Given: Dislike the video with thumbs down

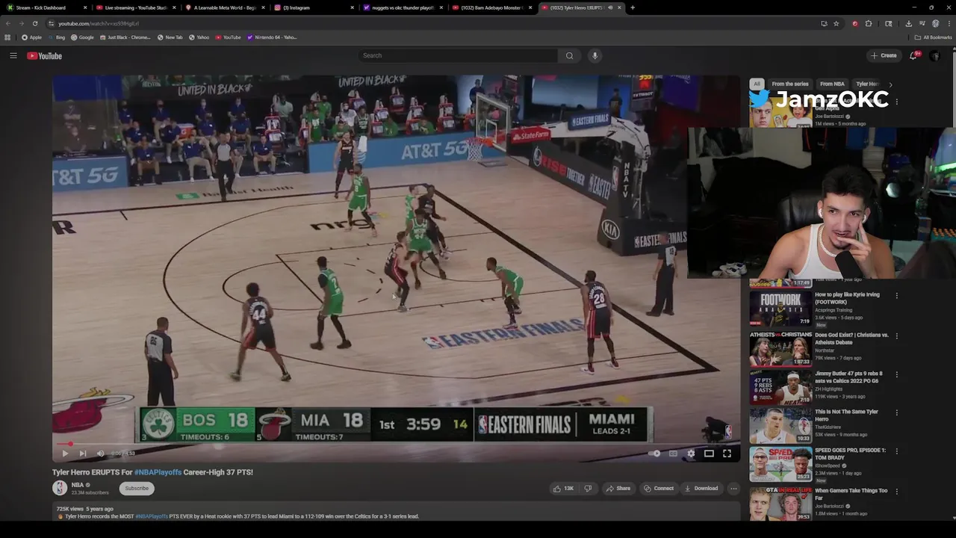Looking at the screenshot, I should (x=588, y=489).
